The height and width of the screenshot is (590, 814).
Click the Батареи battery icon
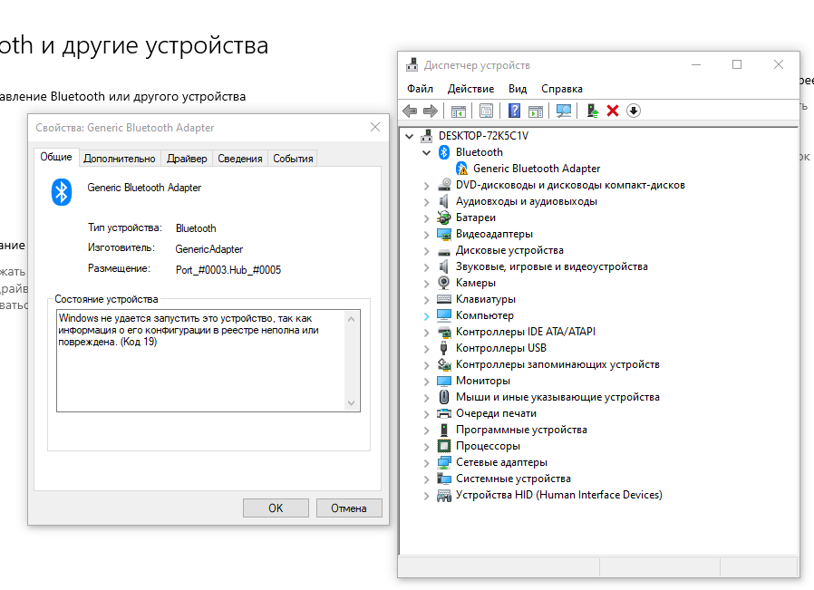pyautogui.click(x=444, y=218)
